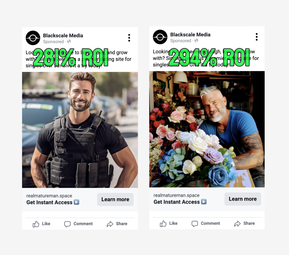289x255 pixels.
Task: Click Blackscale Media logo on left ad
Action: (33, 38)
